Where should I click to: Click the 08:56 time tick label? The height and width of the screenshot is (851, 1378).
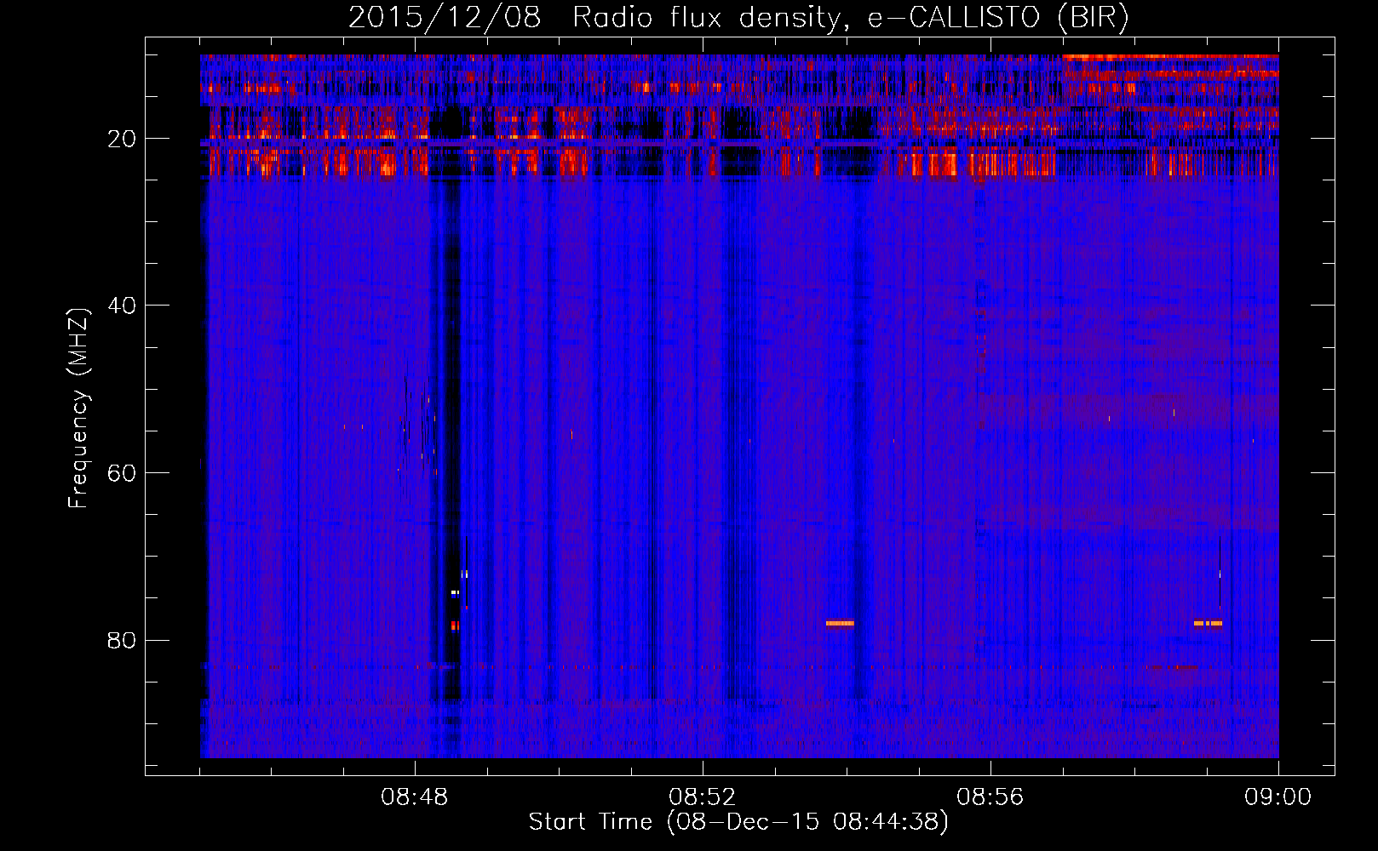click(x=990, y=797)
